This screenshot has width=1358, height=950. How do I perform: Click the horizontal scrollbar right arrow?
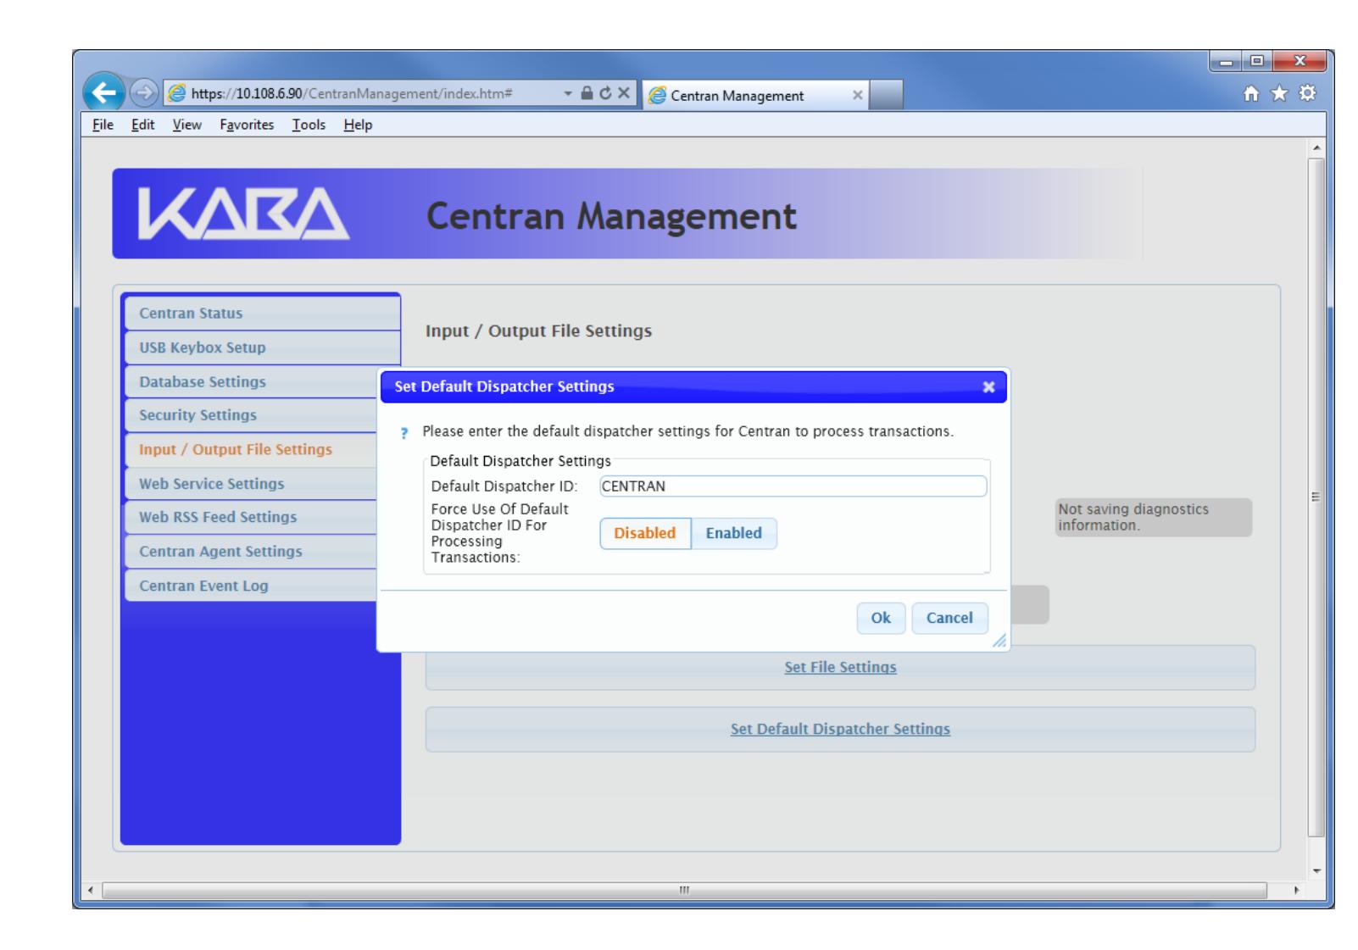(x=1295, y=891)
